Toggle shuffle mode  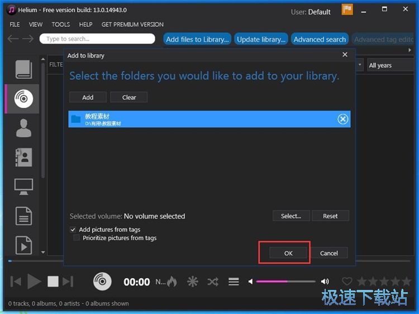coord(213,282)
